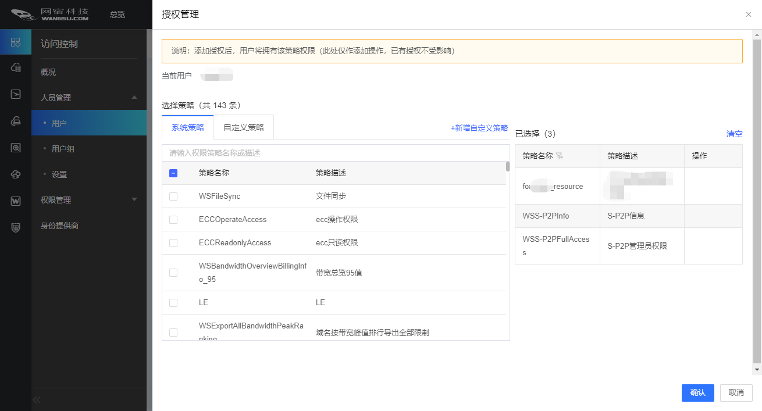Check the ECCOperateAccess policy checkbox
Image resolution: width=762 pixels, height=411 pixels.
(x=173, y=220)
